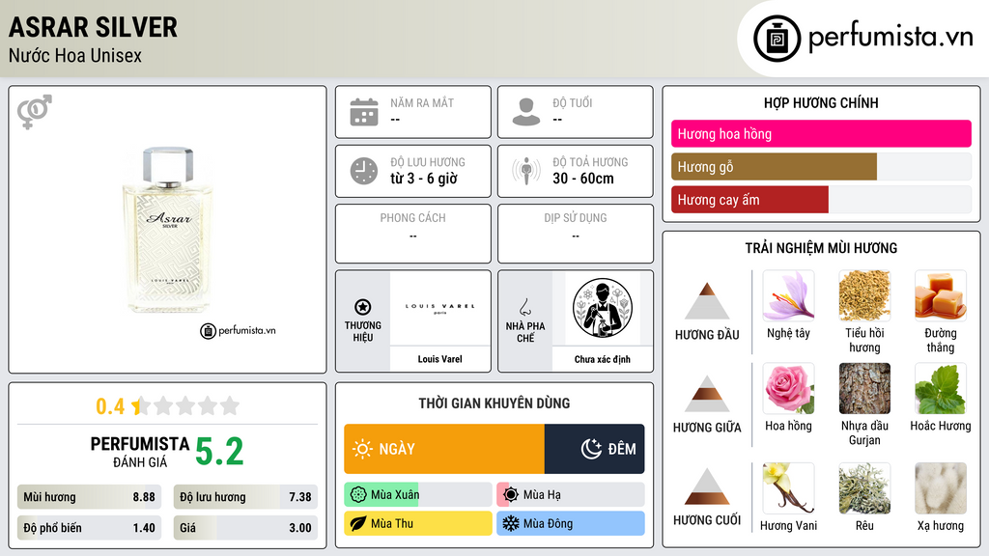Image resolution: width=989 pixels, height=556 pixels.
Task: Click the rating stars next to 0.4
Action: (x=185, y=405)
